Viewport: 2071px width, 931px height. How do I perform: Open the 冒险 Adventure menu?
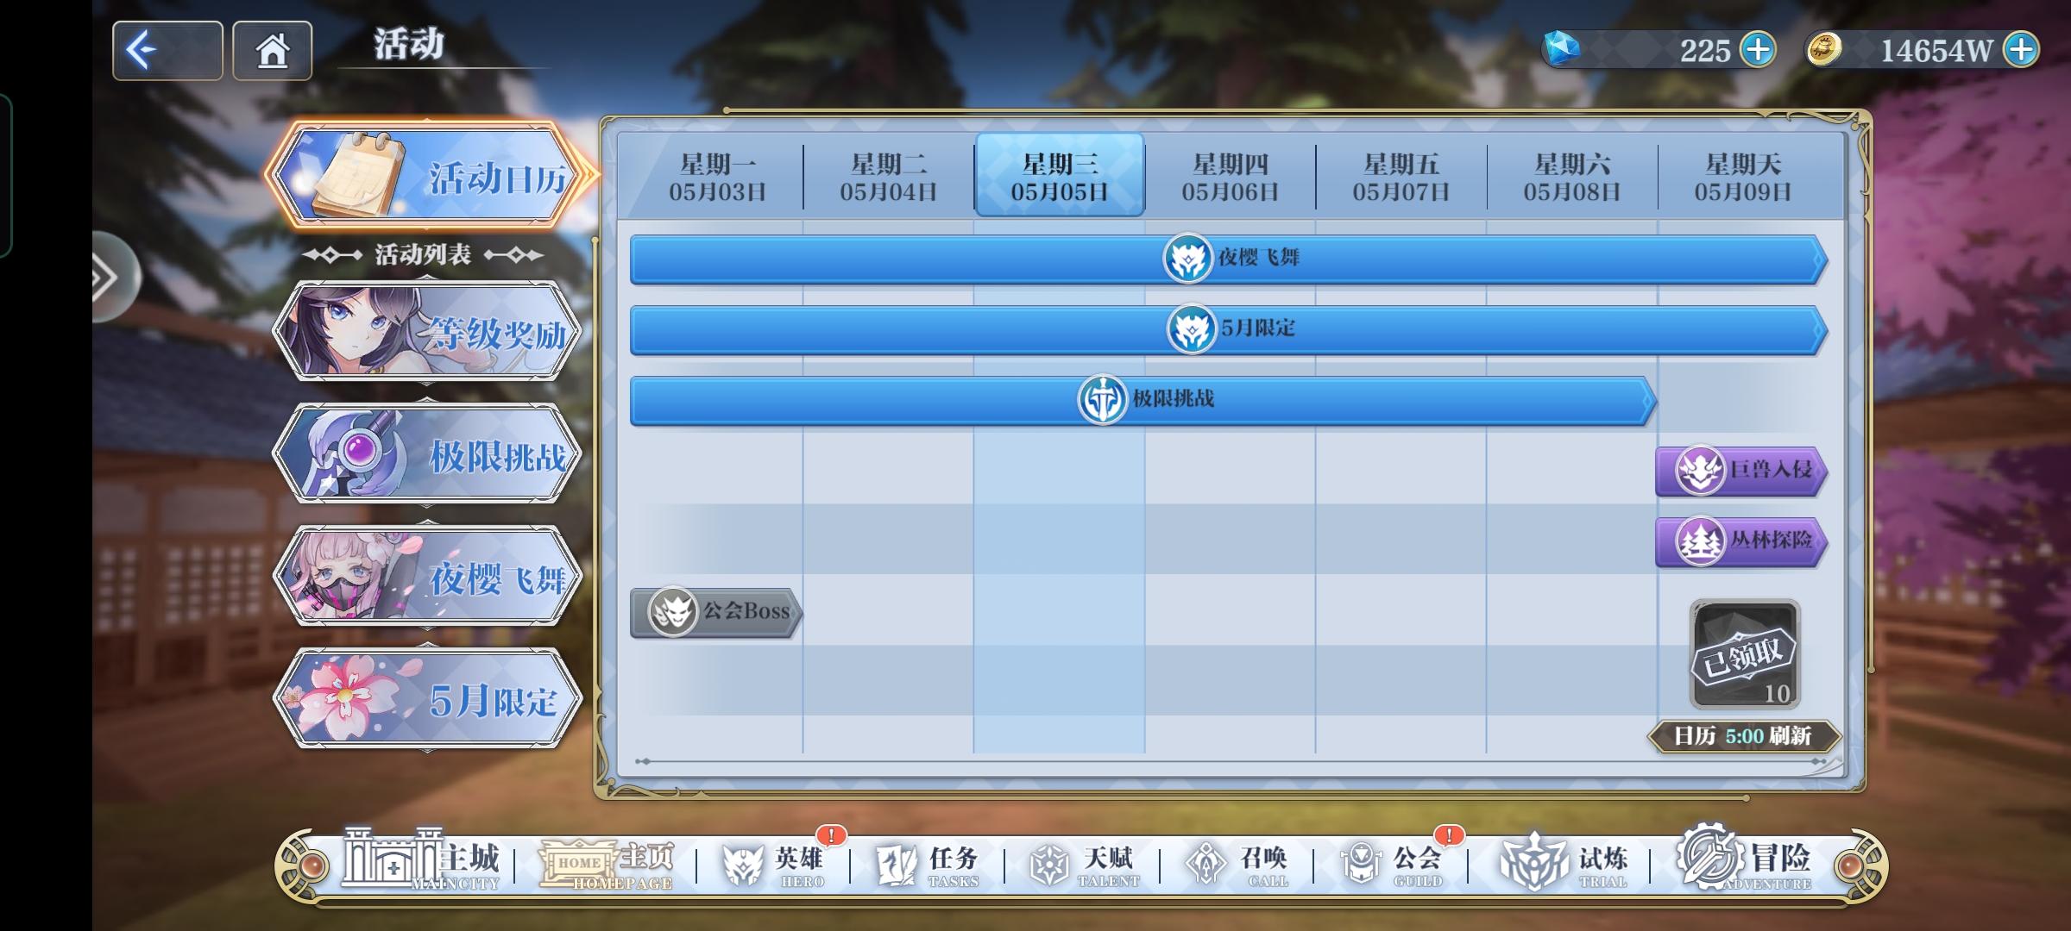click(x=1743, y=863)
